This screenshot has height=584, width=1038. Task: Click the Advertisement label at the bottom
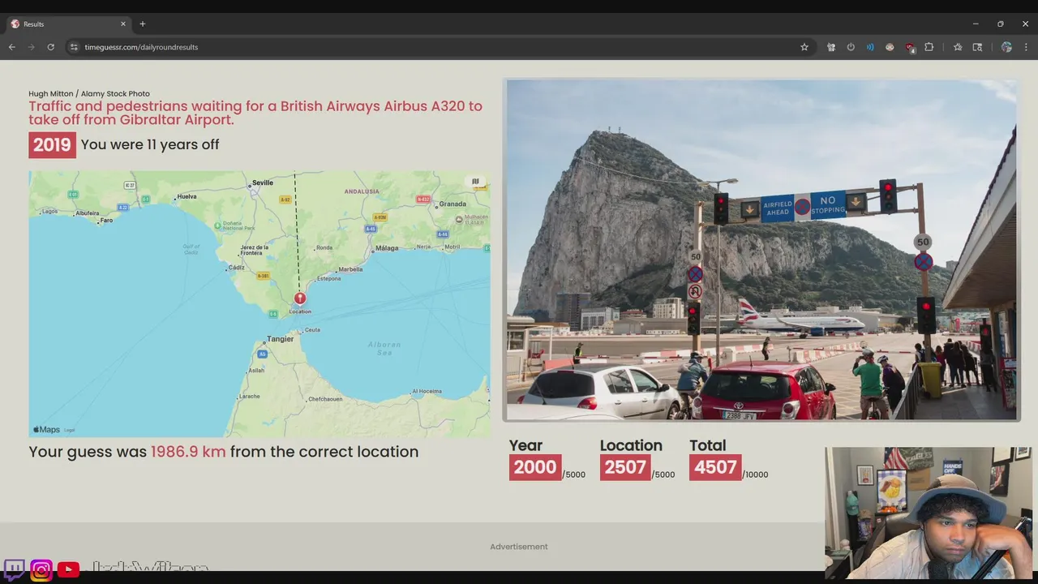pos(519,547)
